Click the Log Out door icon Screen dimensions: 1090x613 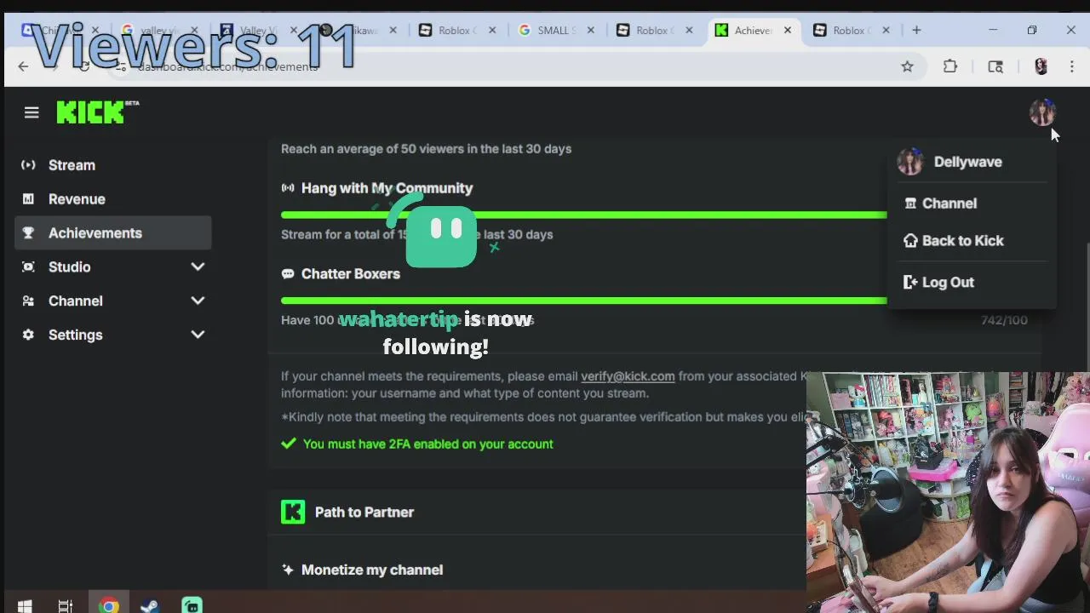(910, 283)
